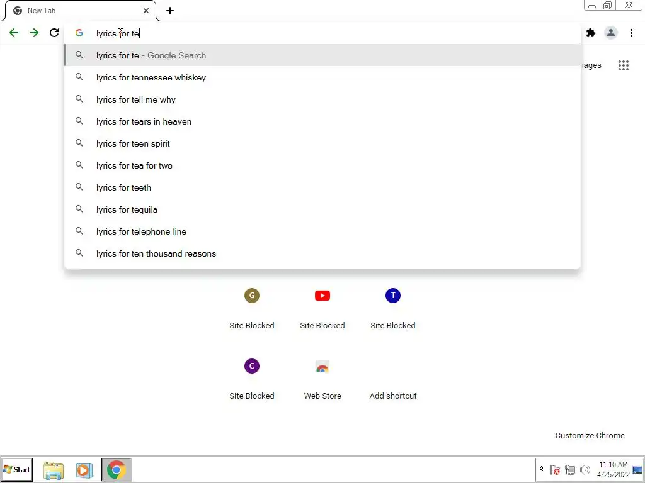
Task: Click Chrome icon in taskbar
Action: [117, 470]
